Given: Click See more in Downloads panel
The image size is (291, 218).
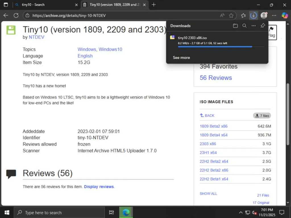Looking at the screenshot, I should (181, 58).
